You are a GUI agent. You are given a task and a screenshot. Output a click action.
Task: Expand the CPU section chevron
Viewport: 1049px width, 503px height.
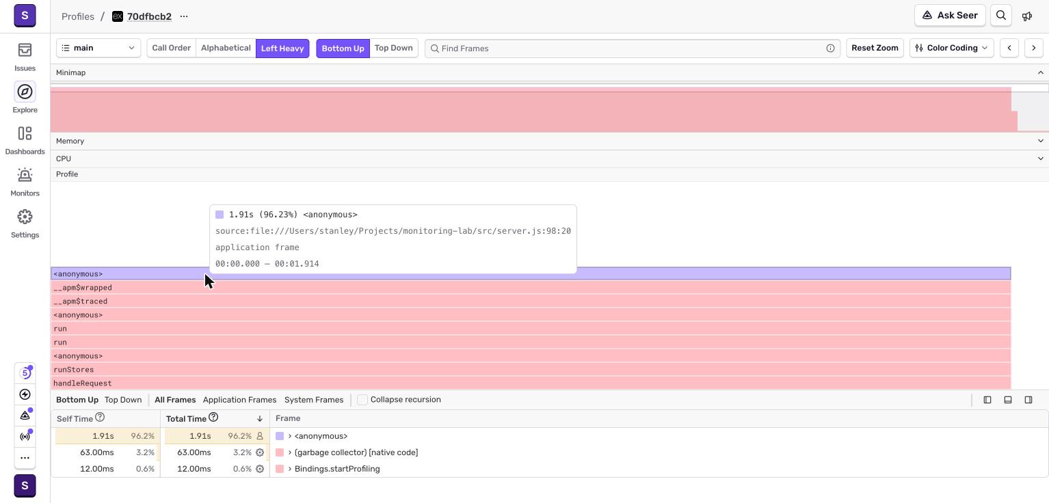pyautogui.click(x=1041, y=159)
